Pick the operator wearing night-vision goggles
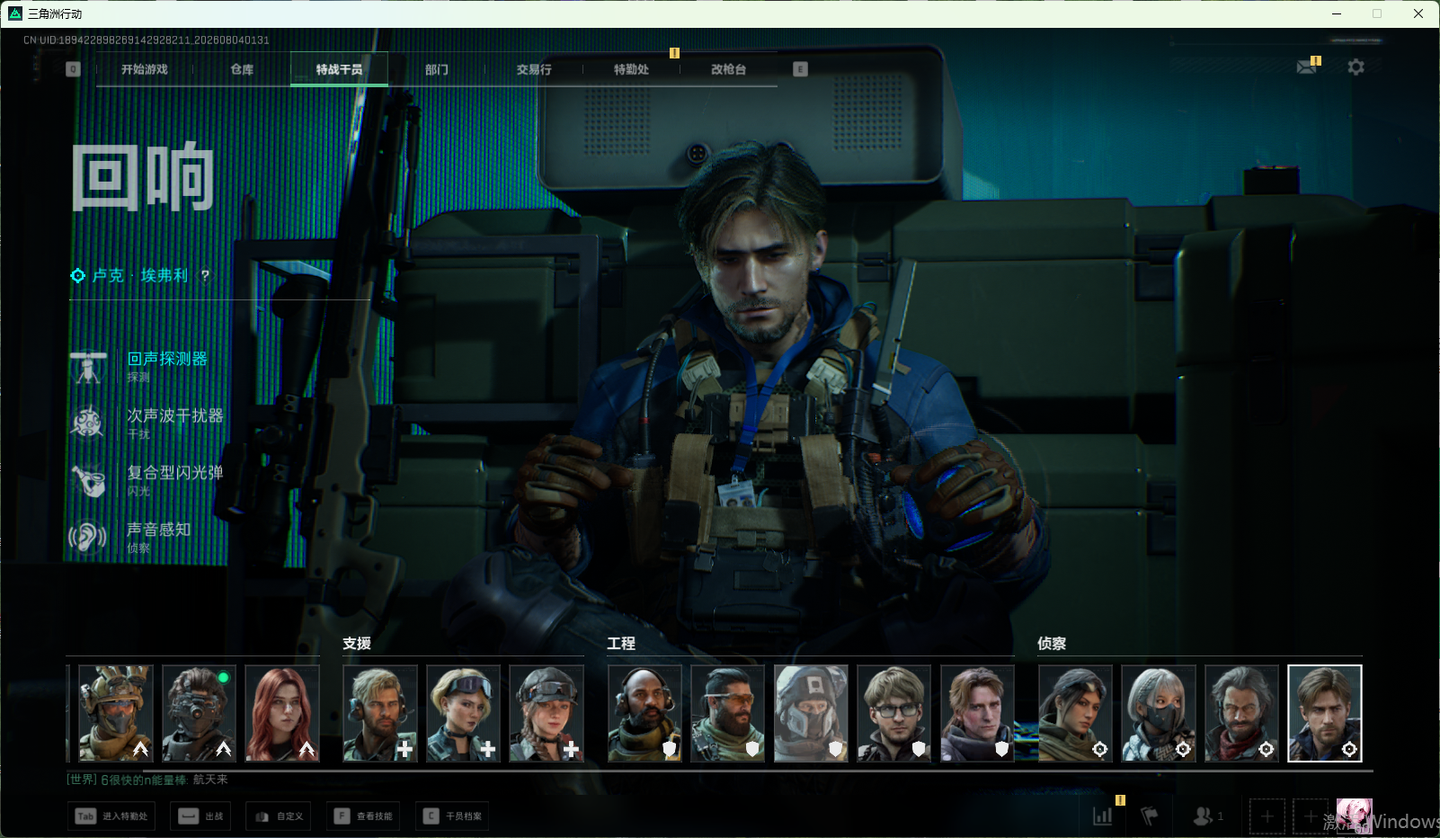 (x=199, y=713)
